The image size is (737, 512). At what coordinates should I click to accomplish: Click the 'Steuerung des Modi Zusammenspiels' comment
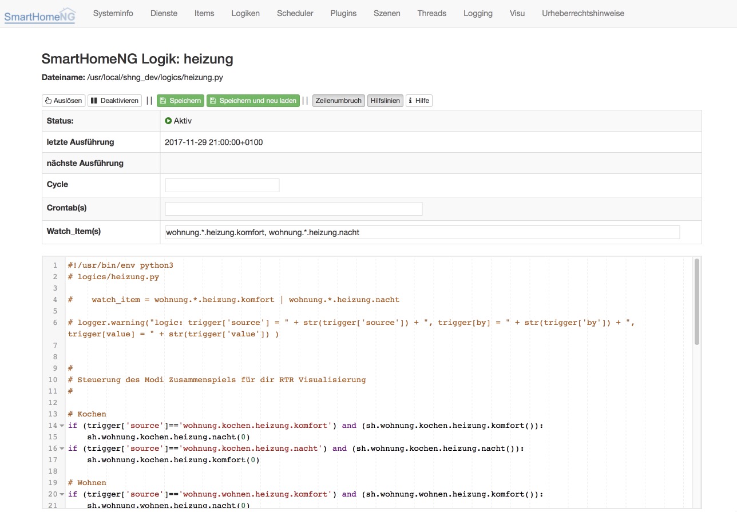[x=216, y=380]
